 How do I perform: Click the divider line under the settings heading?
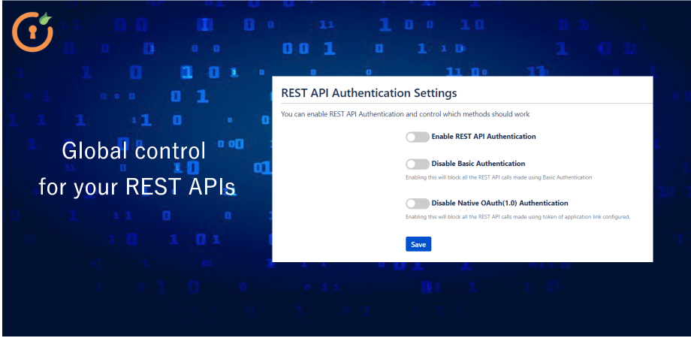pos(462,104)
